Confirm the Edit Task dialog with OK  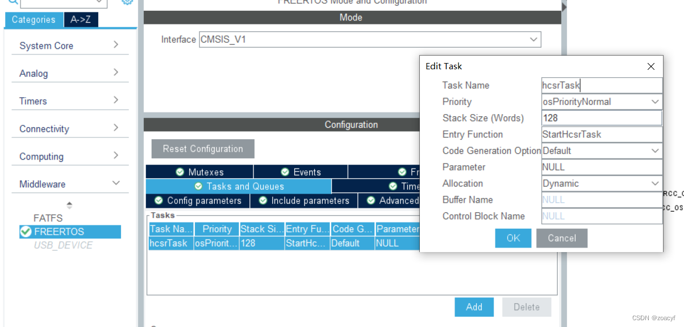(513, 238)
